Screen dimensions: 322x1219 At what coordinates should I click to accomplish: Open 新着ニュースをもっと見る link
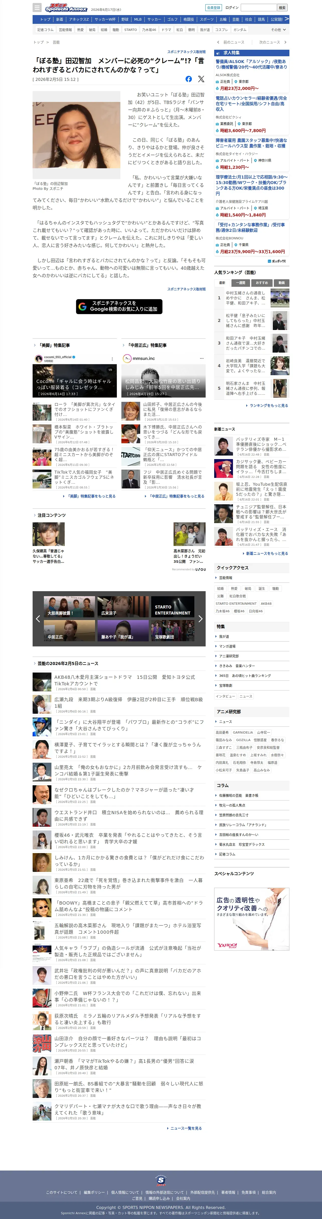(x=267, y=553)
